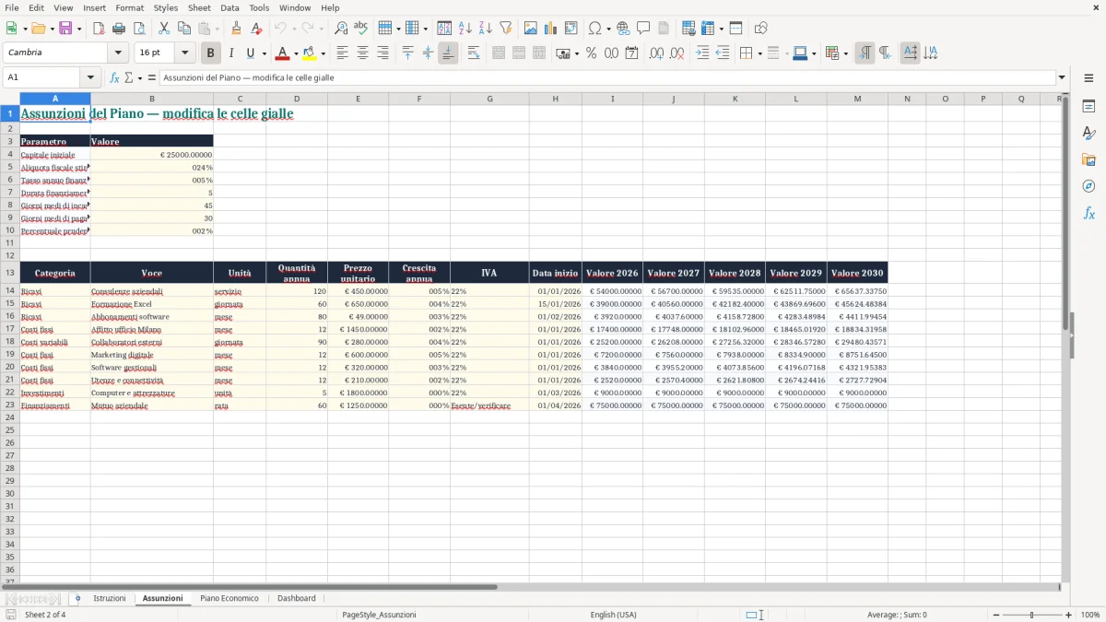Click the Print icon
The width and height of the screenshot is (1106, 622).
(119, 29)
